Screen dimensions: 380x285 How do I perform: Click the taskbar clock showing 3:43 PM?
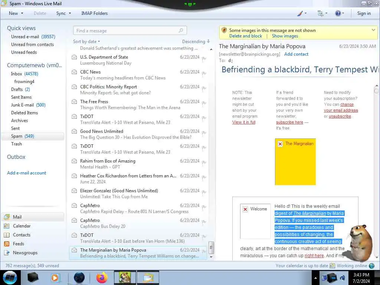click(x=361, y=278)
